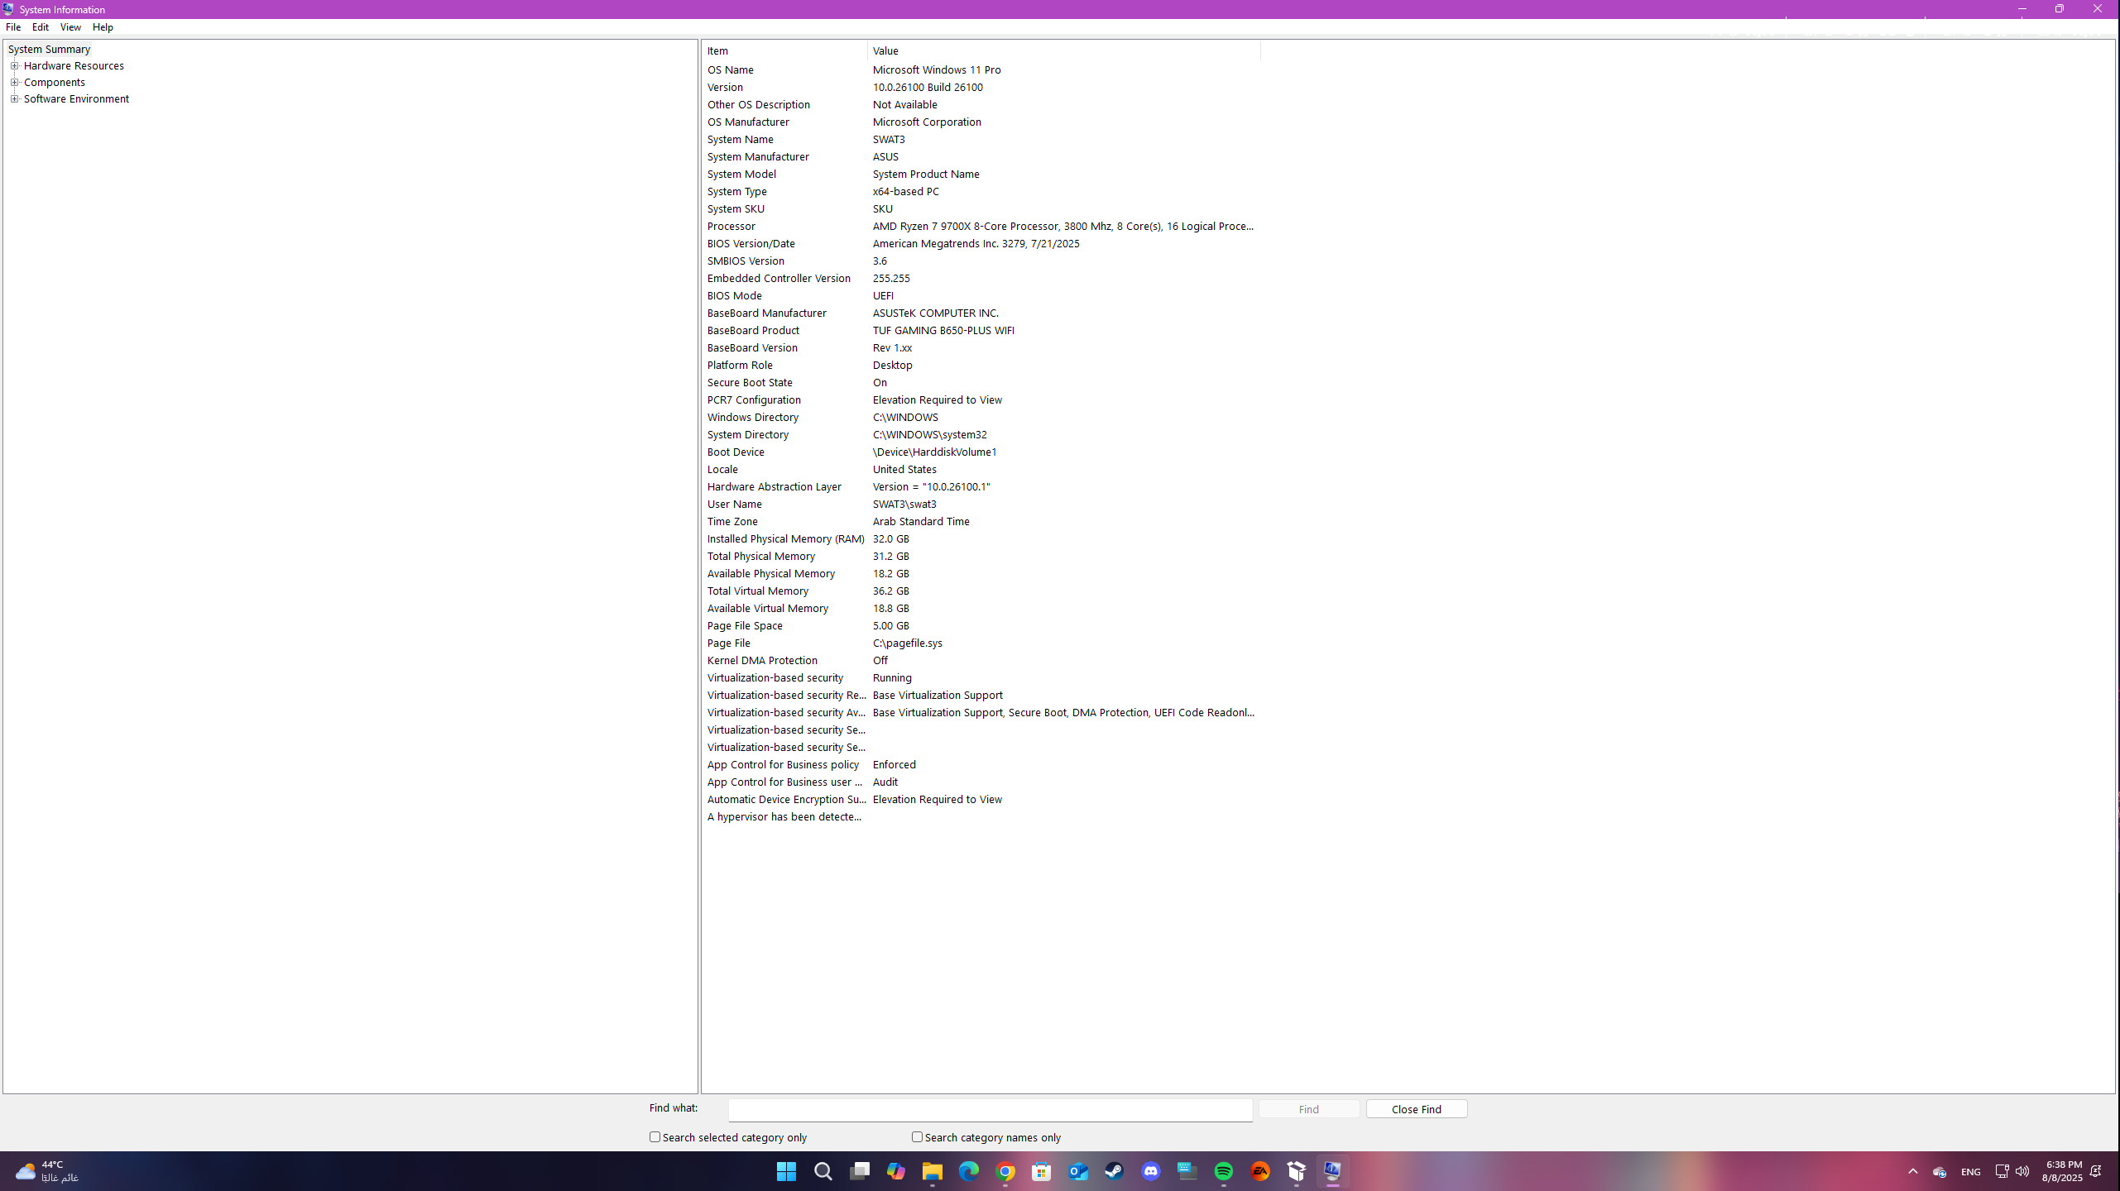Open Task View from the taskbar
This screenshot has width=2120, height=1191.
click(x=860, y=1171)
